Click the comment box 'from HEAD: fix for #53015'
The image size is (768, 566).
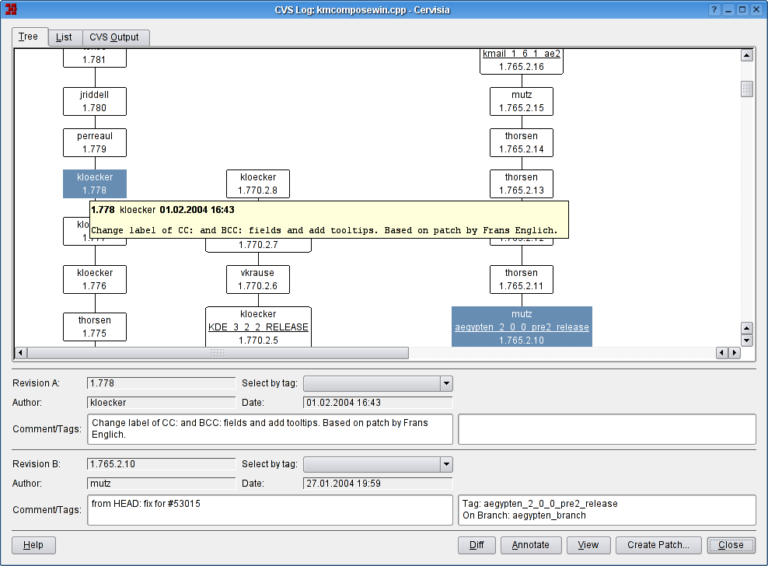(x=270, y=510)
